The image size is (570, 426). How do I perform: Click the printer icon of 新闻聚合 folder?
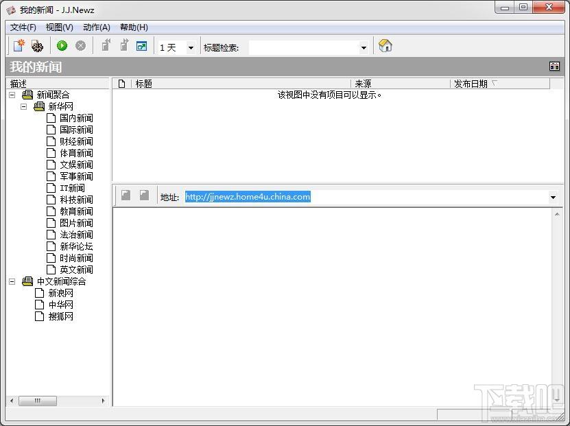point(27,95)
